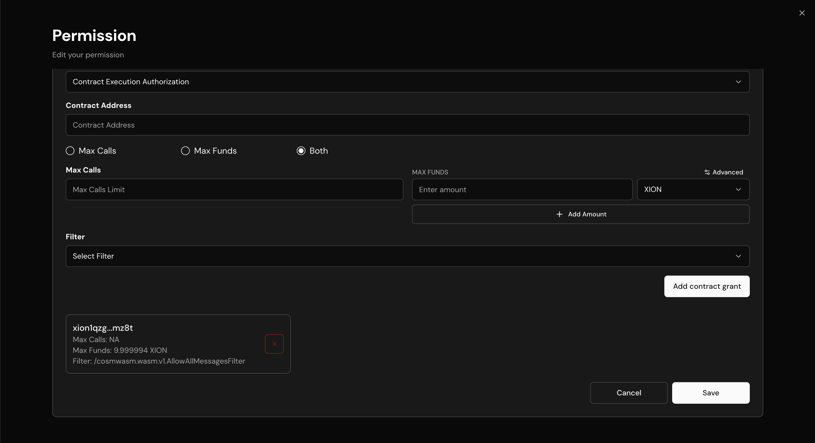The image size is (815, 443).
Task: Click the Advanced sliders icon
Action: pyautogui.click(x=707, y=172)
